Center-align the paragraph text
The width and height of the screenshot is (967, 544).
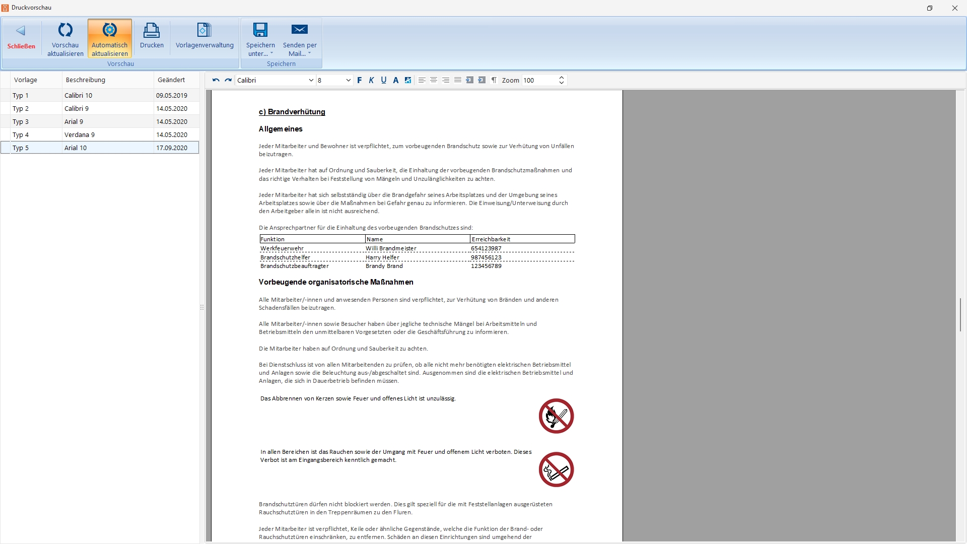coord(433,80)
